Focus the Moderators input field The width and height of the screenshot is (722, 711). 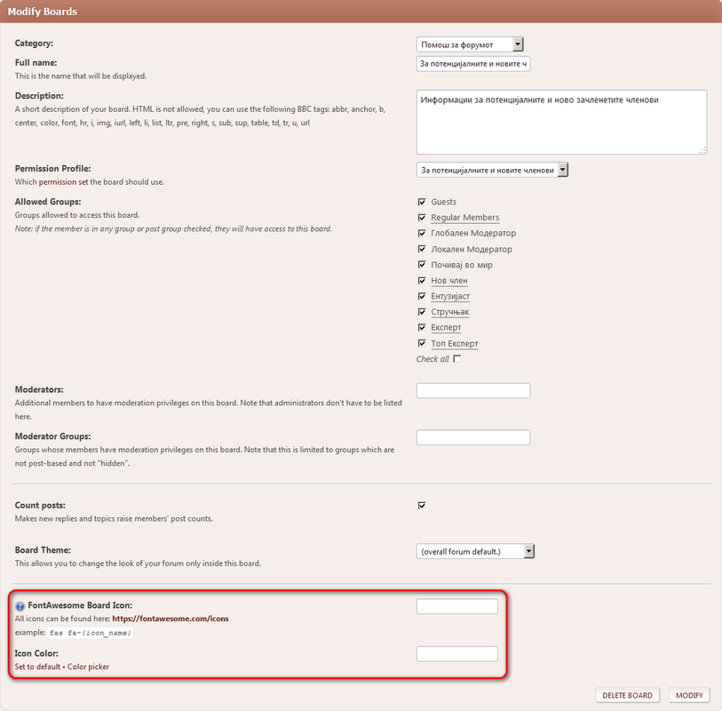tap(472, 390)
